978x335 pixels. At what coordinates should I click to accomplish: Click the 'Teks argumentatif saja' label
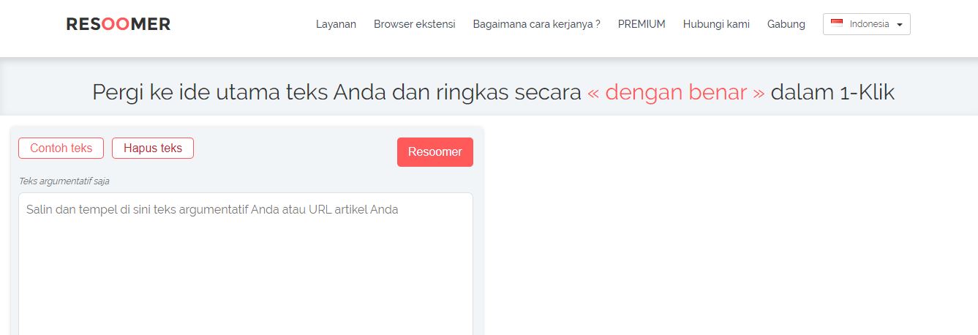64,181
